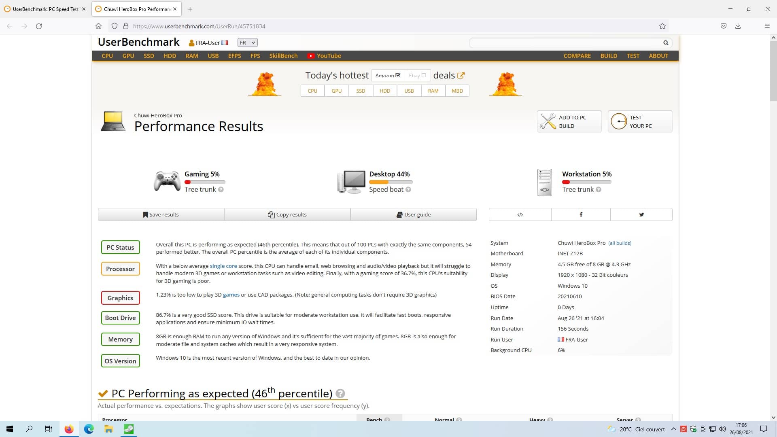
Task: Click the Speed boat help icon
Action: tap(408, 189)
